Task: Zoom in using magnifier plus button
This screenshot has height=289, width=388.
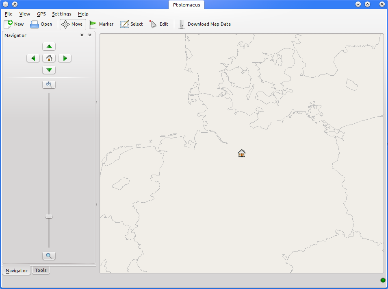Action: 49,85
